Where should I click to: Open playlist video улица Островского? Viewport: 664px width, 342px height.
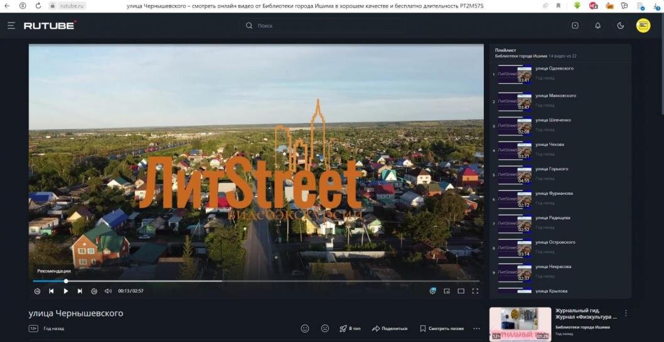pyautogui.click(x=555, y=242)
